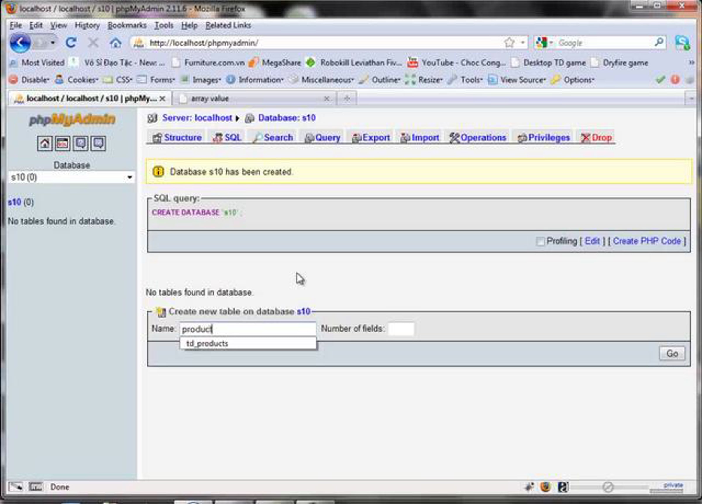This screenshot has width=702, height=504.
Task: Adjust the status bar zoom slider
Action: point(607,487)
